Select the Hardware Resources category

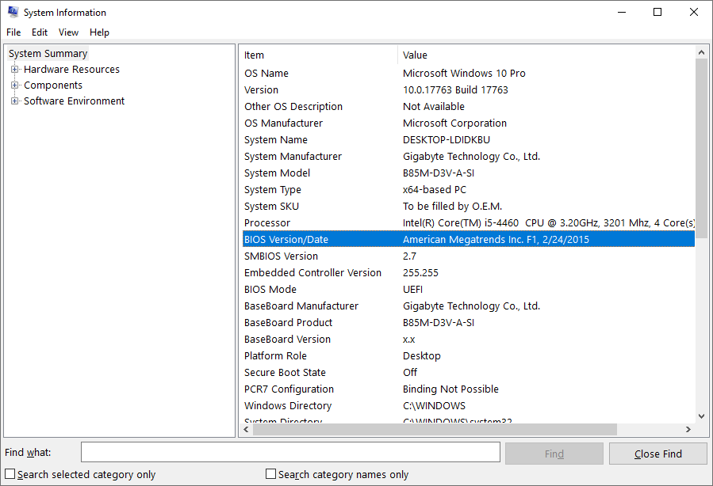click(x=71, y=70)
